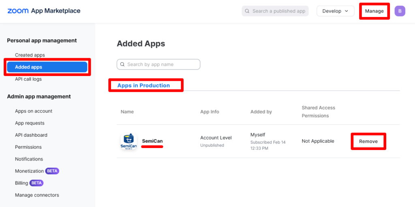Expand the Develop dropdown
The width and height of the screenshot is (415, 207).
[335, 11]
